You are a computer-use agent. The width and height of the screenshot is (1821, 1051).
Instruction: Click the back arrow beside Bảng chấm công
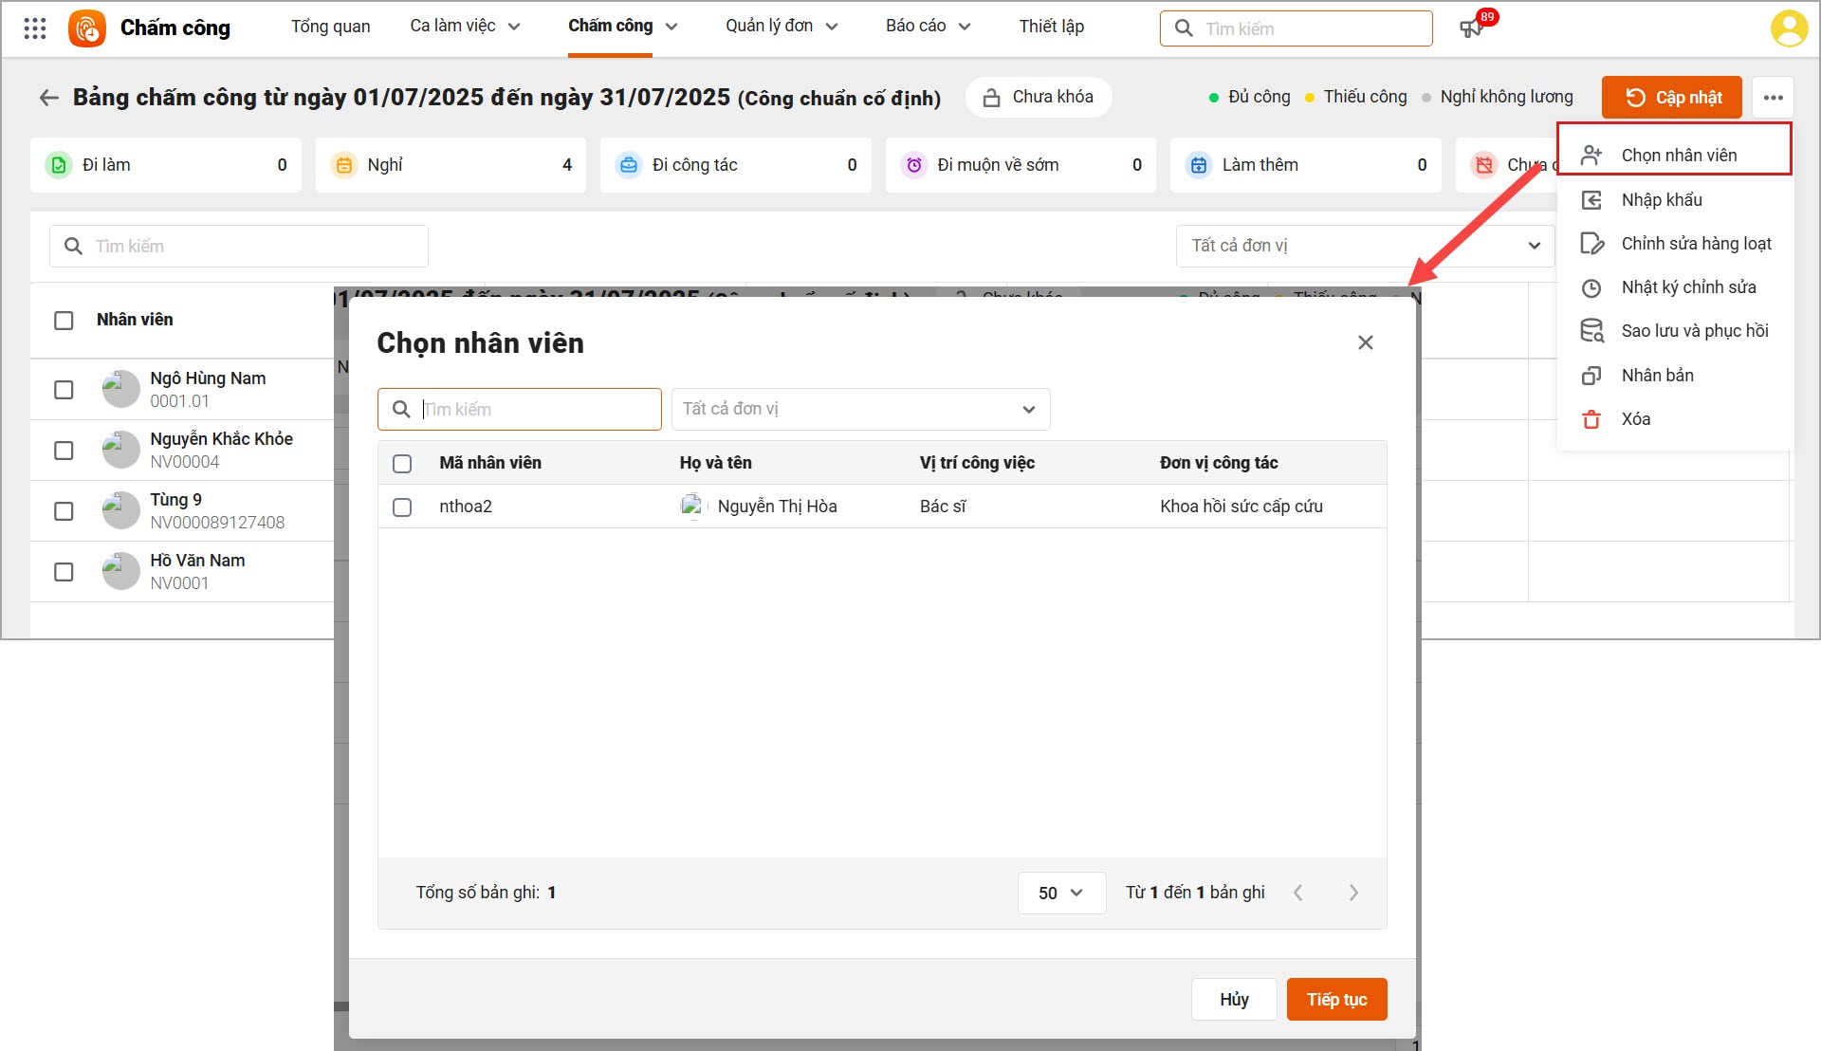click(x=48, y=98)
